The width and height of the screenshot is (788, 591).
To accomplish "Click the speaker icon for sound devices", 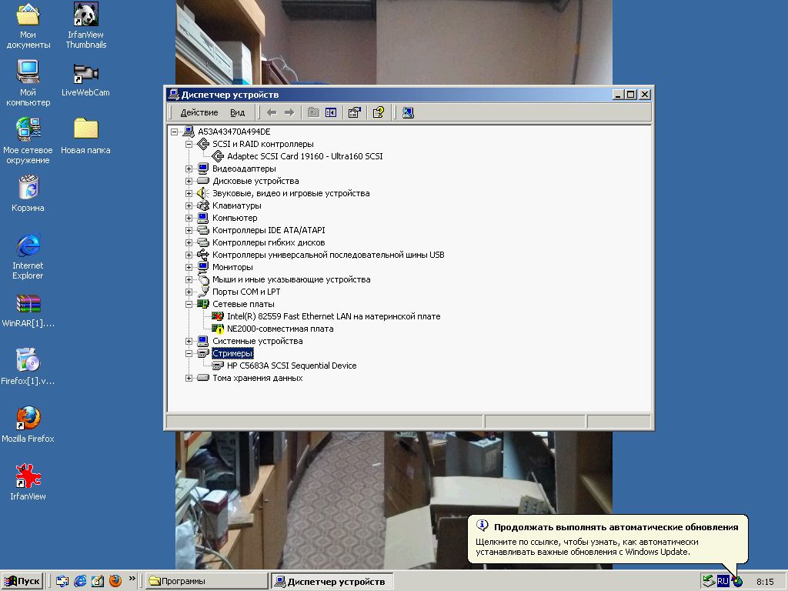I will 202,193.
